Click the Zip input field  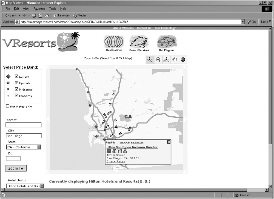pos(13,159)
